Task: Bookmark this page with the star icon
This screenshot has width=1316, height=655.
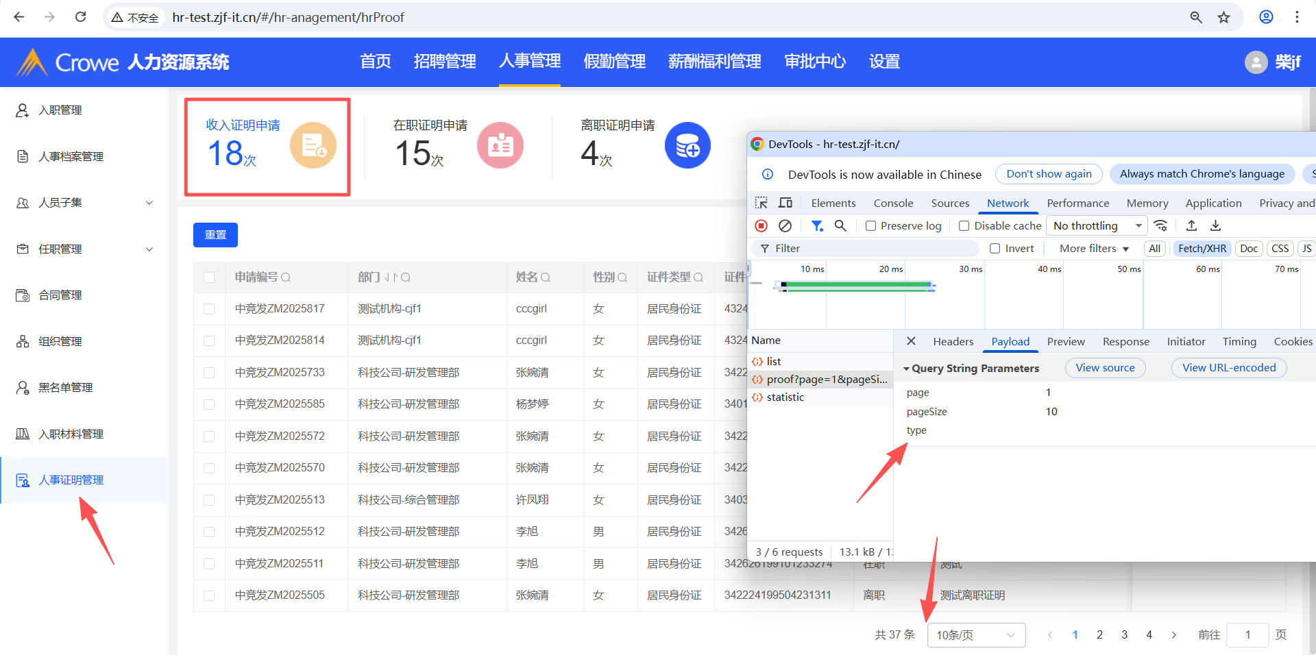Action: (1223, 17)
